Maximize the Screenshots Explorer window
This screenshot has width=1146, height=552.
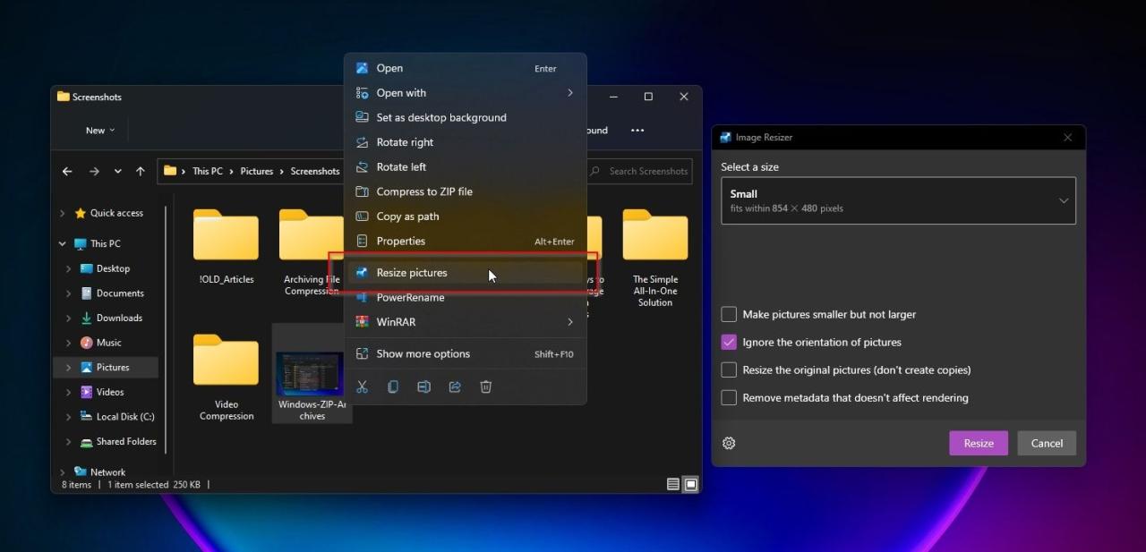[x=648, y=97]
